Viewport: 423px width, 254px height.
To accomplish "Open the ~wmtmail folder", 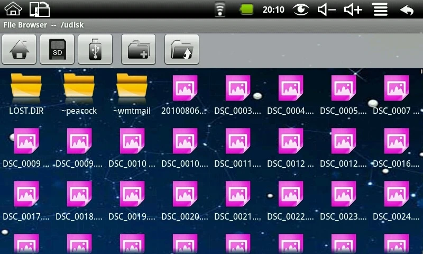I will pos(132,95).
